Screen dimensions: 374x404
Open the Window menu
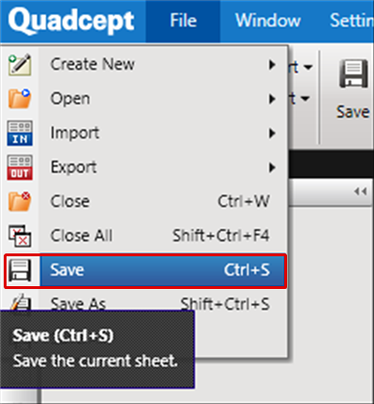pyautogui.click(x=267, y=21)
